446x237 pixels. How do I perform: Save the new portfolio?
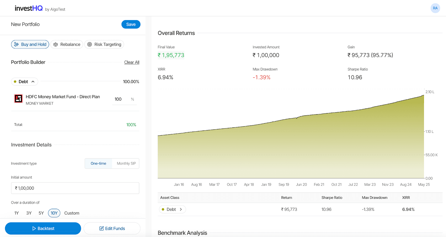point(131,25)
